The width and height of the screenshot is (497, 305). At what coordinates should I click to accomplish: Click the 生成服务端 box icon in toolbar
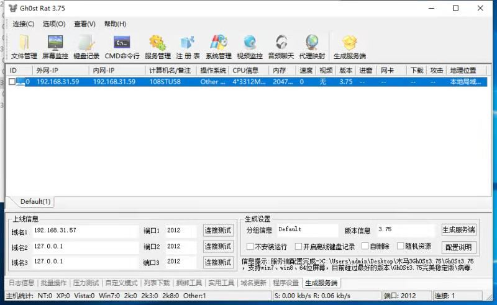(350, 47)
